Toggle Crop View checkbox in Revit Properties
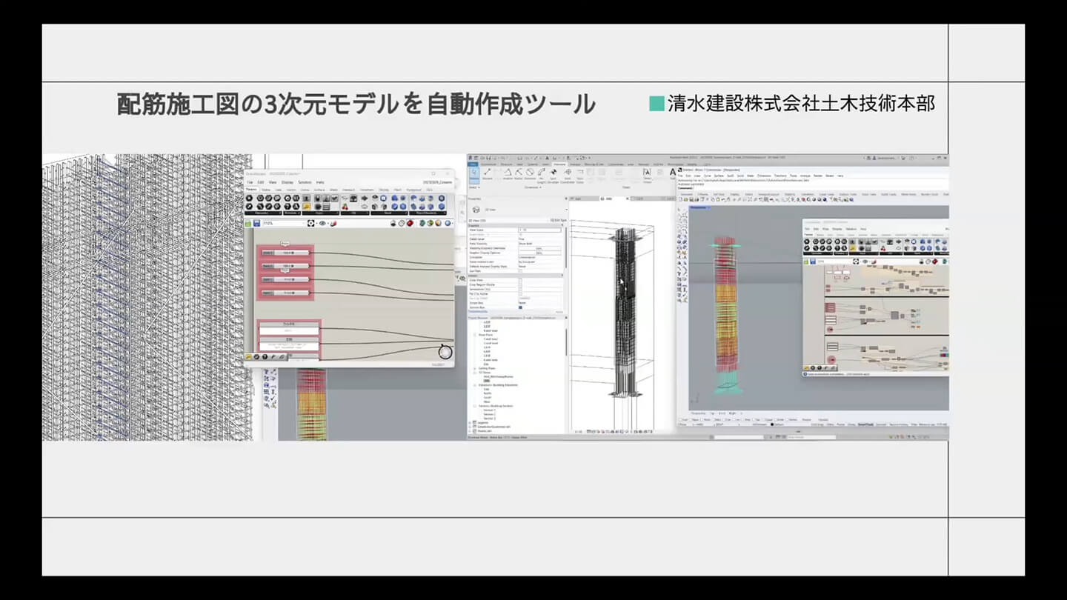The image size is (1067, 600). (520, 280)
